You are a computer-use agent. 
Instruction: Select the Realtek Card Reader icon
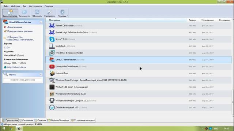(52, 25)
